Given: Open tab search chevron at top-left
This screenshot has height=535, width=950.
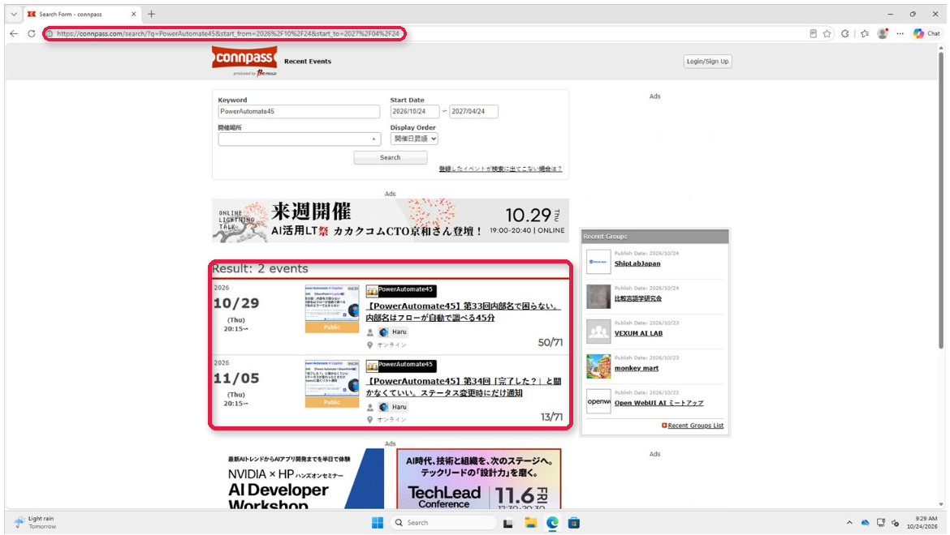Looking at the screenshot, I should [x=14, y=14].
